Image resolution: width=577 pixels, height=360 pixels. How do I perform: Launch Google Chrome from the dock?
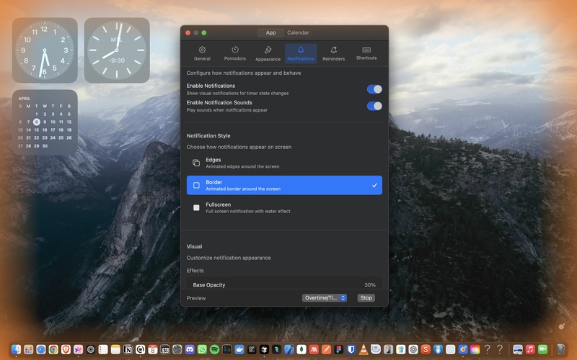53,349
